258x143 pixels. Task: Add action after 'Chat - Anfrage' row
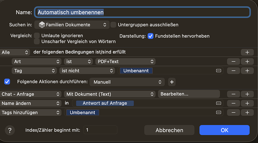[247, 94]
